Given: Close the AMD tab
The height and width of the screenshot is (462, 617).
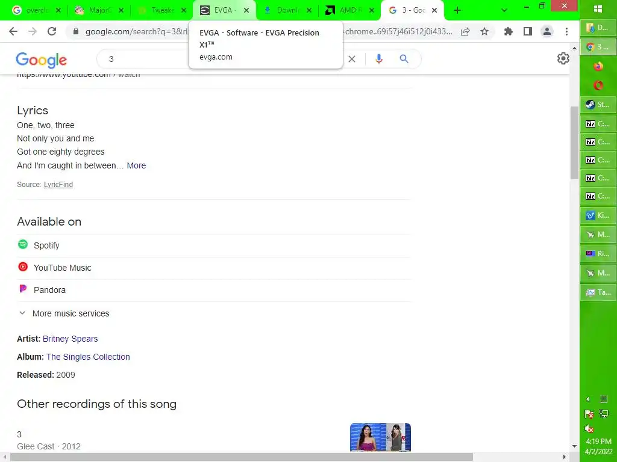Looking at the screenshot, I should point(371,10).
